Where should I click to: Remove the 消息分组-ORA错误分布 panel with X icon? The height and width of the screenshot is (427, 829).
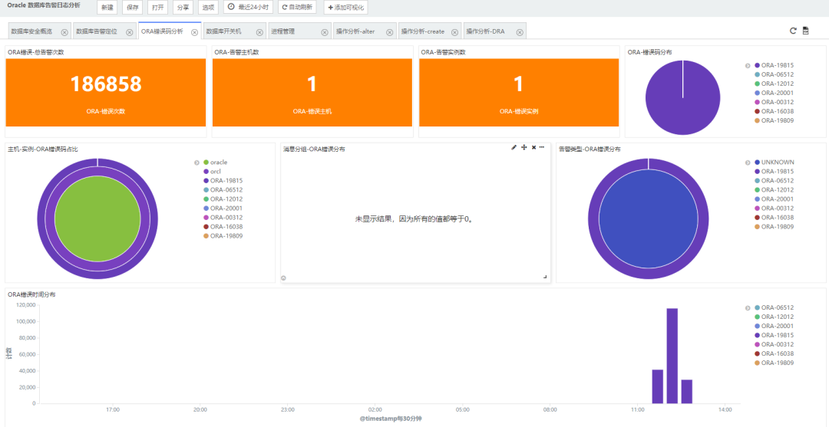533,147
